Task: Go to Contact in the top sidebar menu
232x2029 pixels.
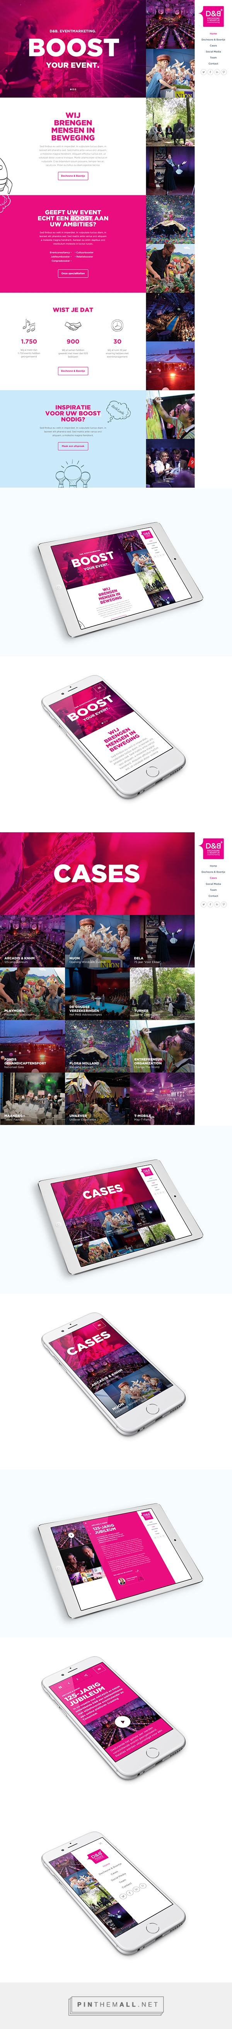Action: point(213,63)
